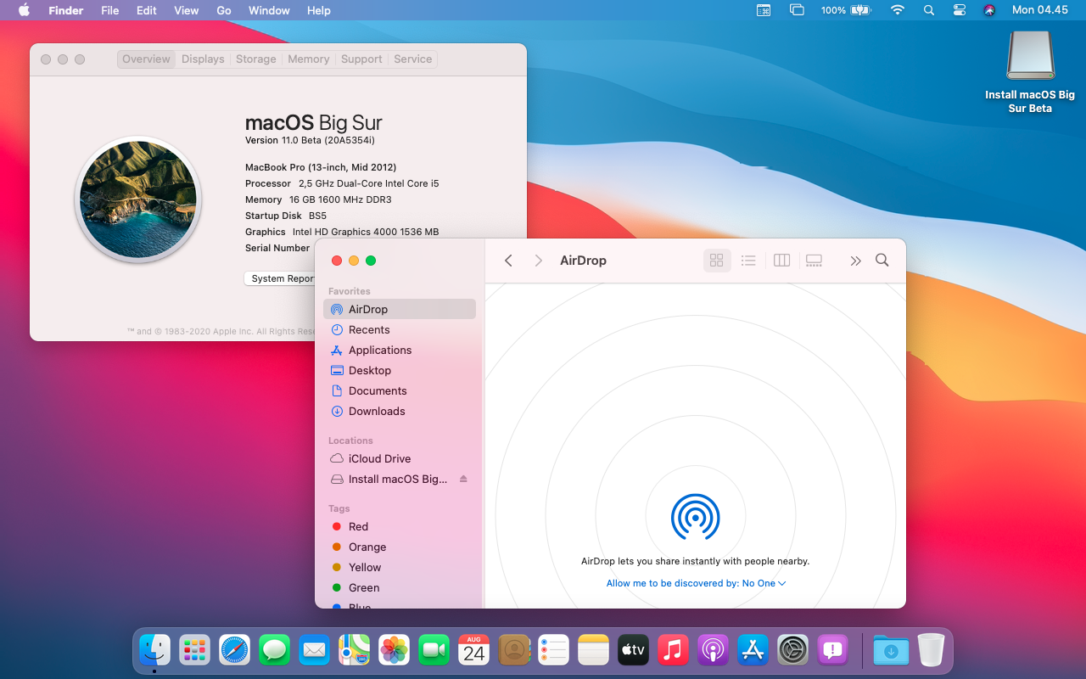Select Downloads in the Finder sidebar
Image resolution: width=1086 pixels, height=679 pixels.
pos(400,411)
